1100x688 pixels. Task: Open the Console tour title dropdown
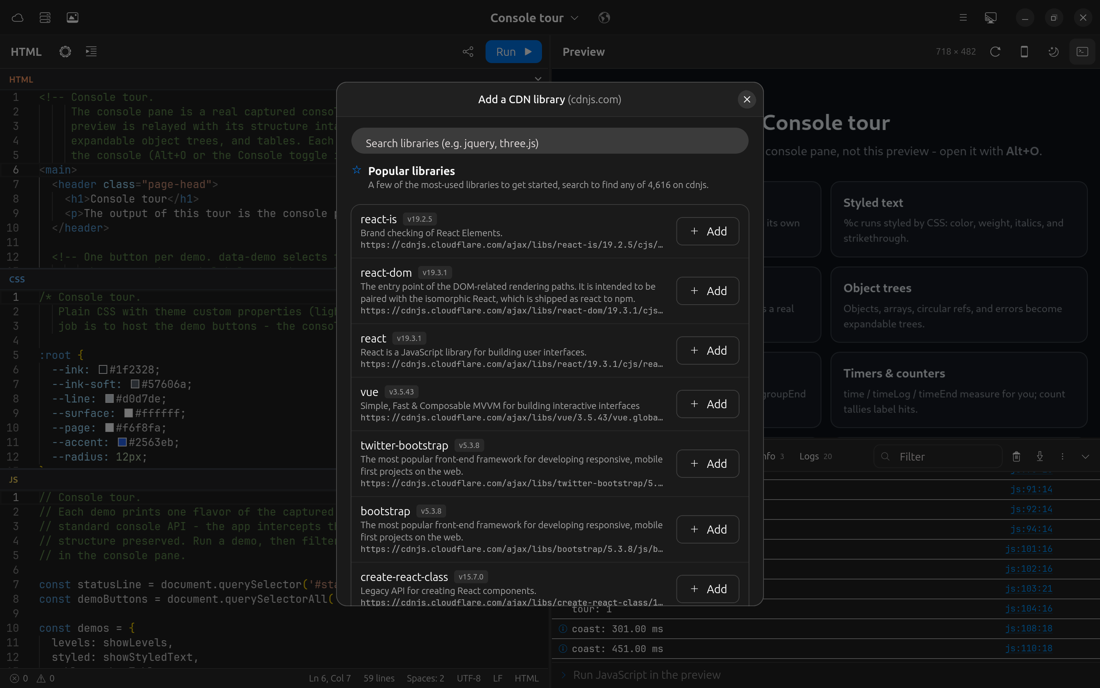pos(535,18)
